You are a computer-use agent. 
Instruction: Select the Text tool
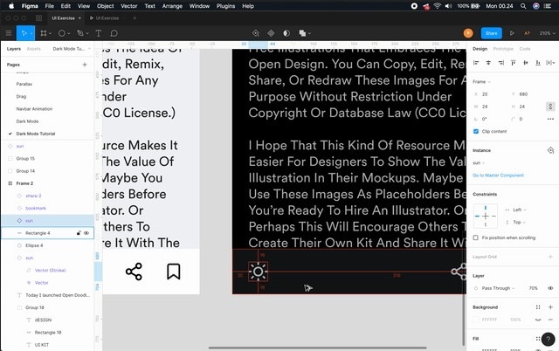tap(99, 33)
